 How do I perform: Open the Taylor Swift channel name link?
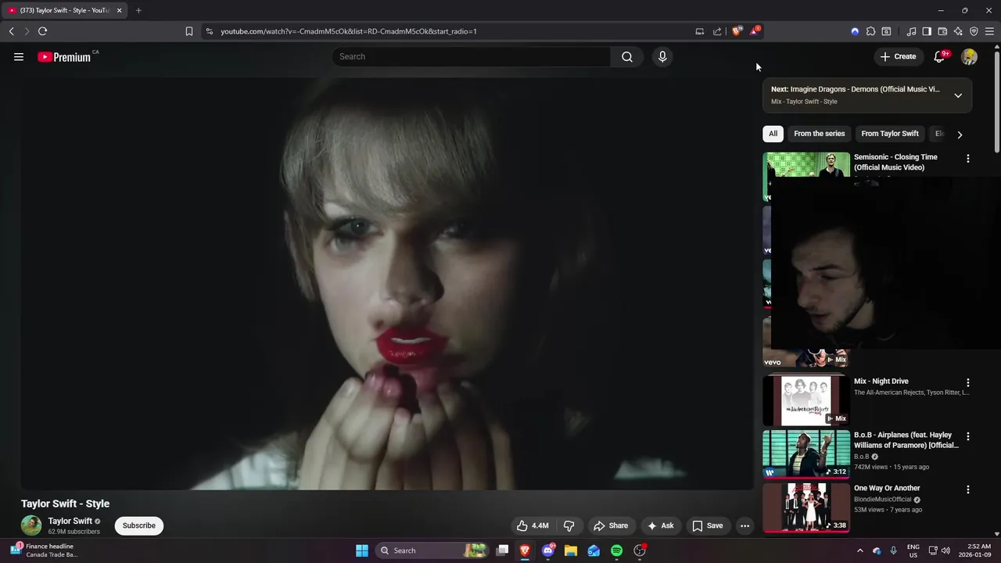tap(70, 521)
